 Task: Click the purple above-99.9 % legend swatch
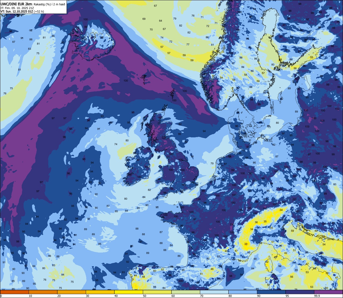tap(328, 292)
